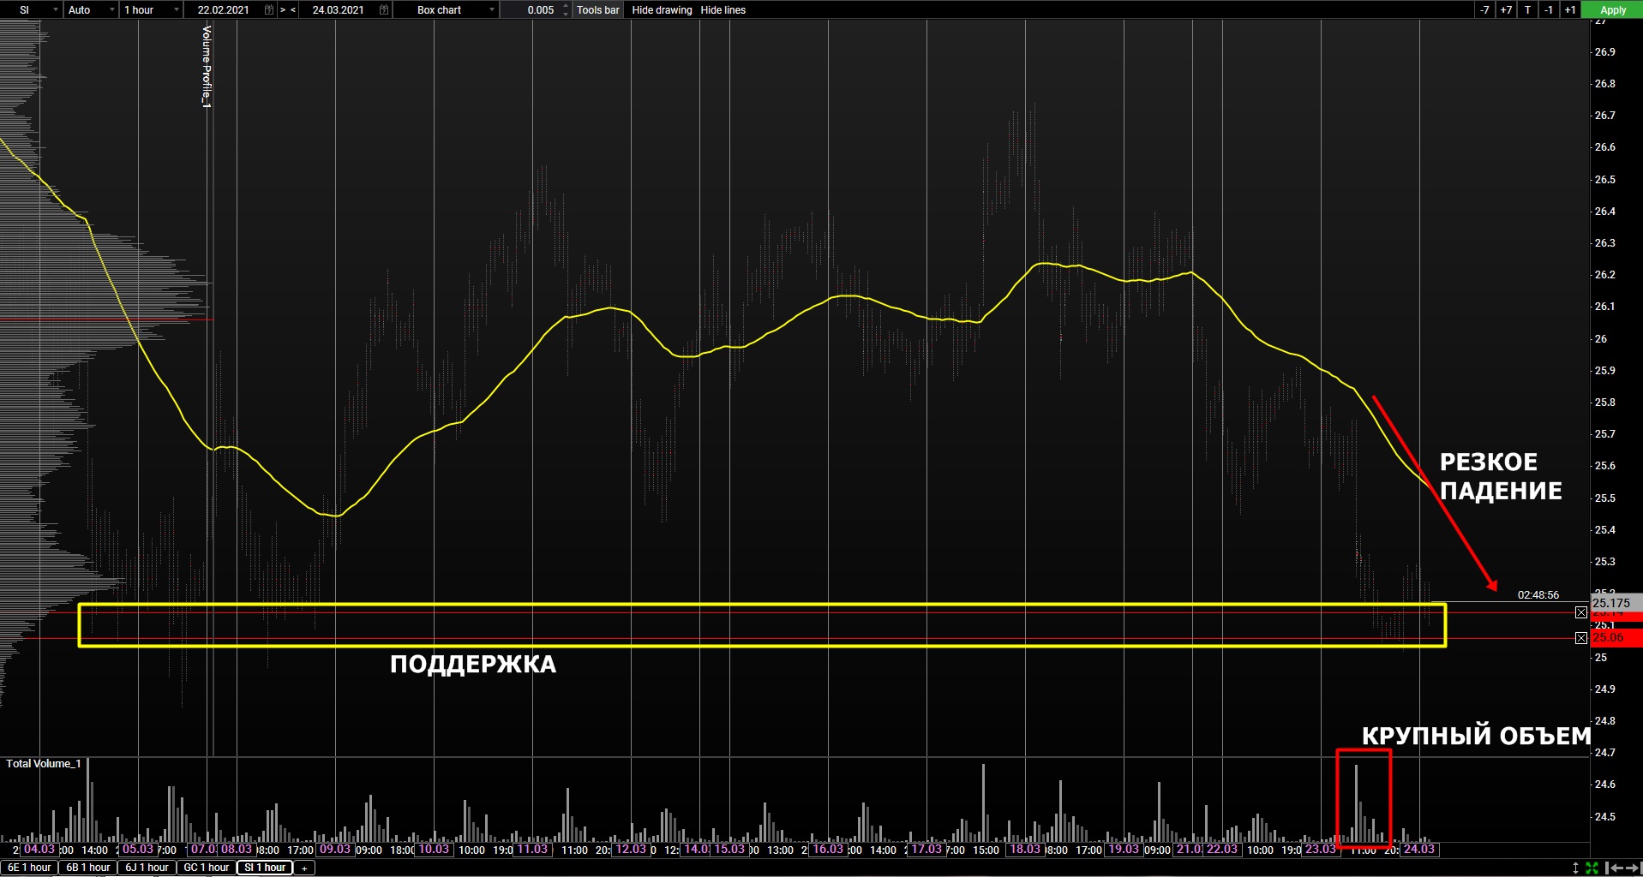1643x877 pixels.
Task: Select the 10.03 date marker on timeline
Action: click(x=434, y=849)
